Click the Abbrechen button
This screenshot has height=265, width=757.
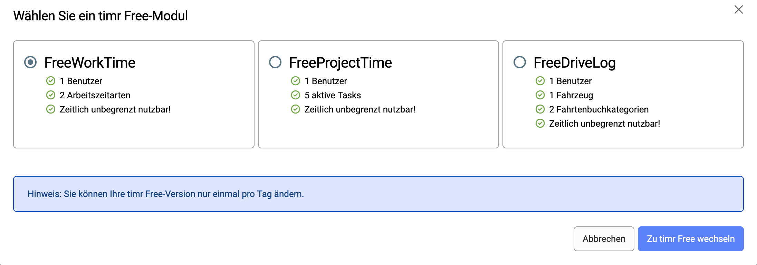coord(604,239)
